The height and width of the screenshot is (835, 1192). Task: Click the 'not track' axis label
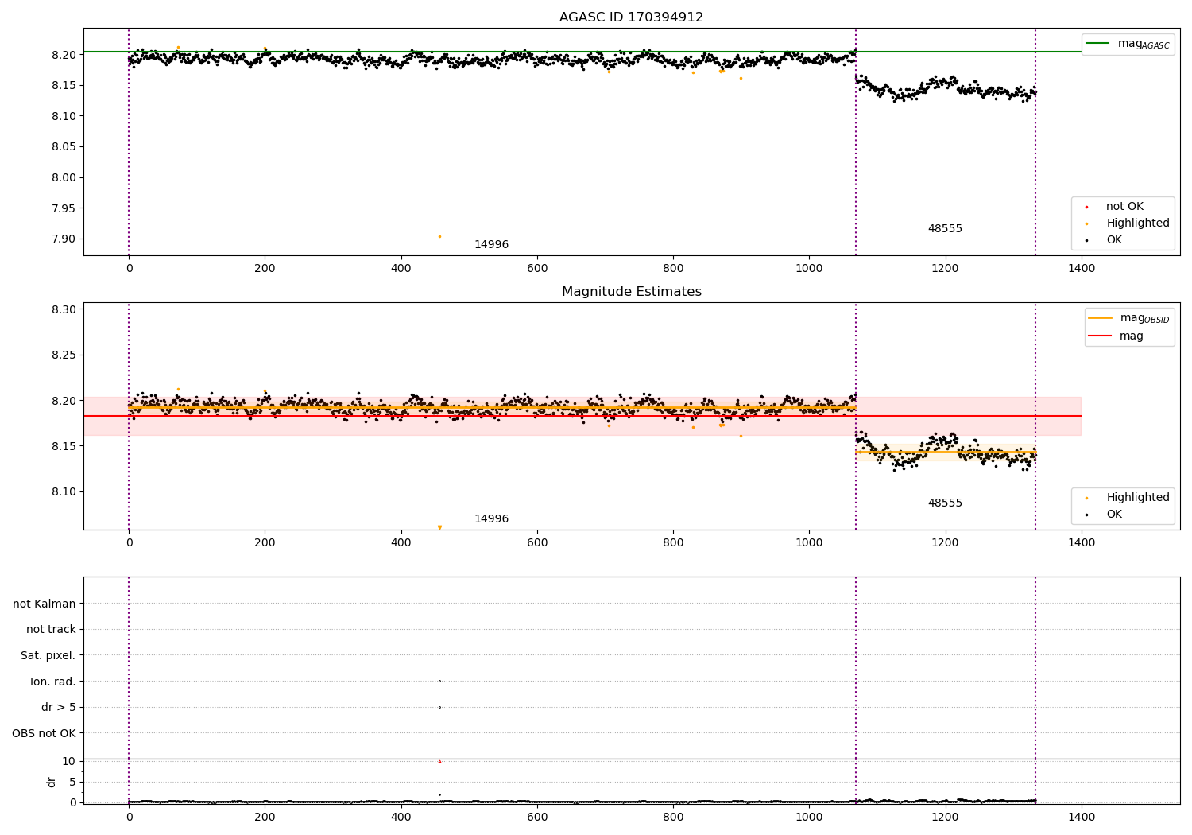tap(51, 630)
